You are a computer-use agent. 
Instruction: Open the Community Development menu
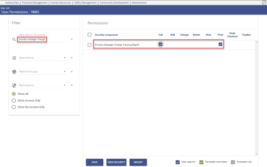[x=114, y=3]
